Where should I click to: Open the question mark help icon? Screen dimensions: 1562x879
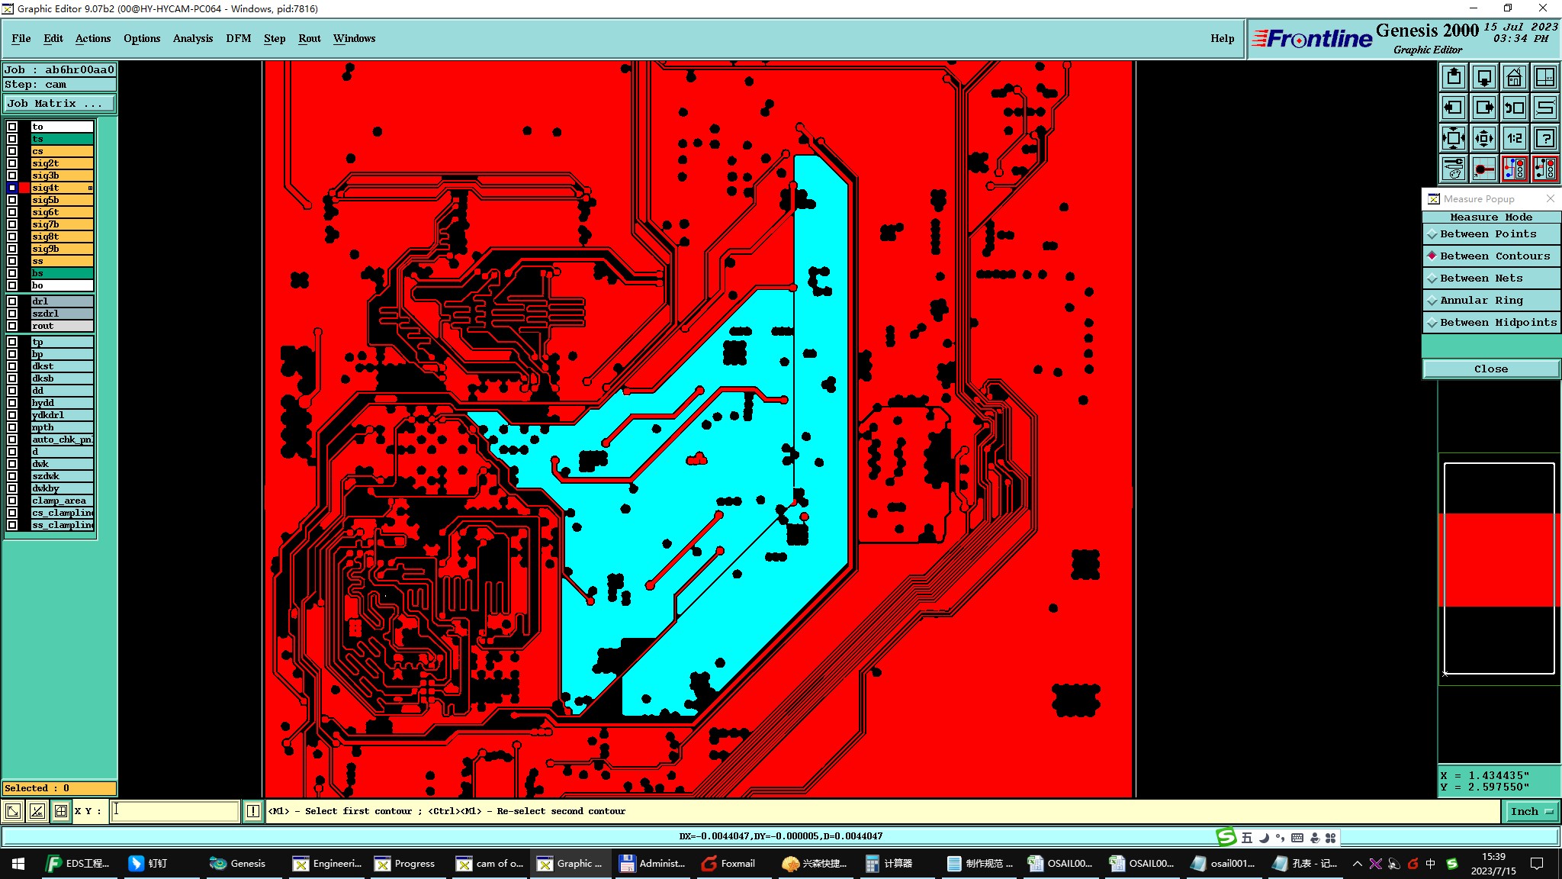pos(1545,138)
